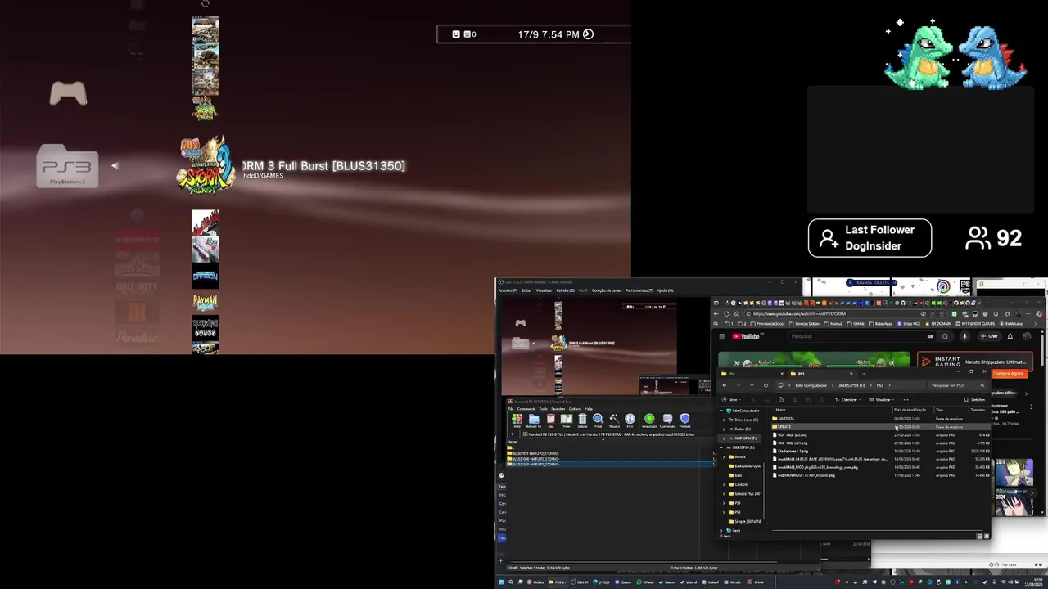Click Last Follower DogInsider panel

pos(870,238)
